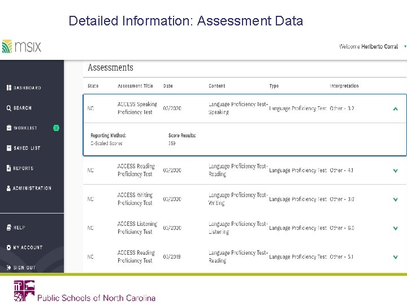Click ACCESS Listening Proficiency Test title

click(x=137, y=228)
